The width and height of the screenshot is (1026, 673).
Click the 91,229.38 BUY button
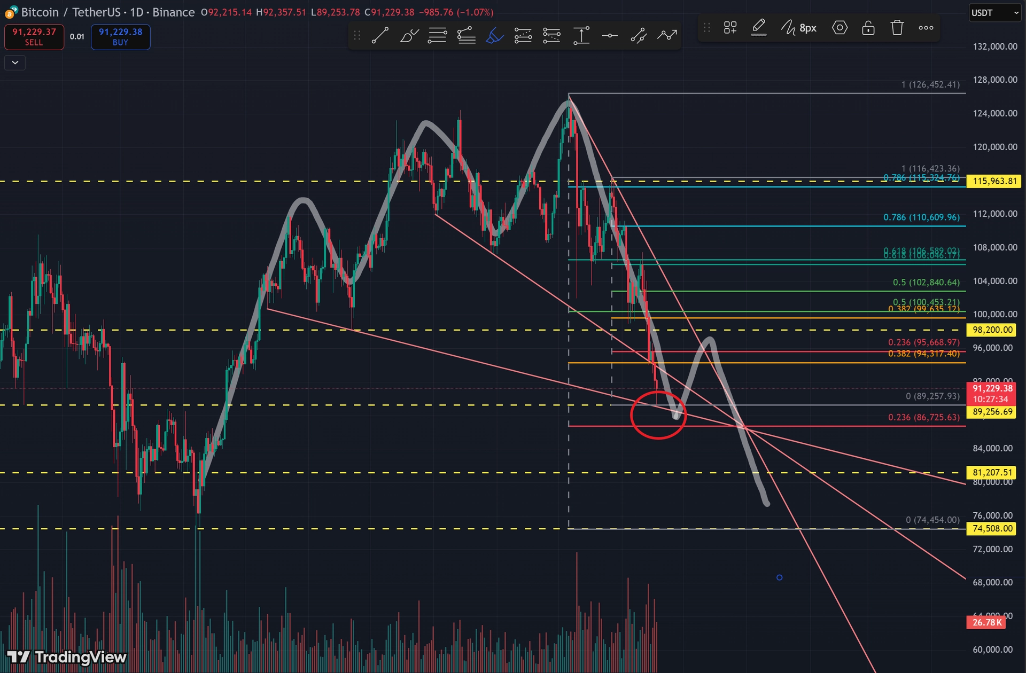pos(120,37)
